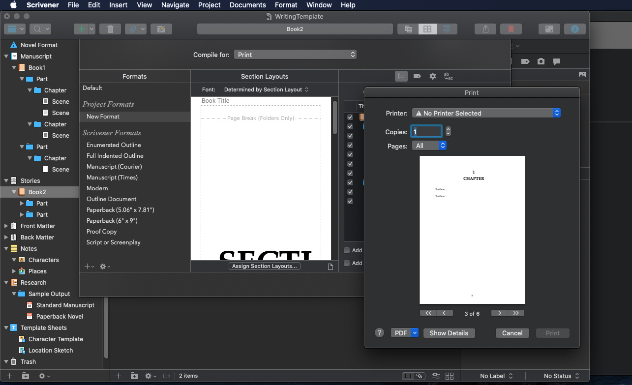
Task: Toggle the blue Inspector info button
Action: click(574, 29)
